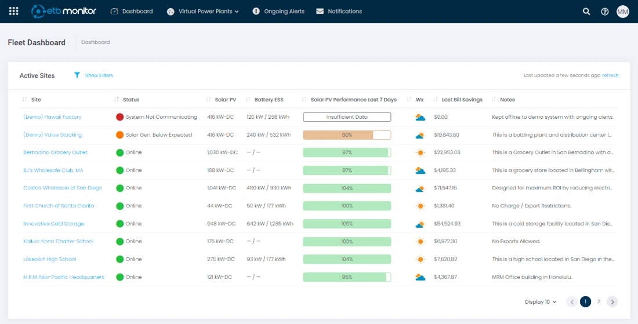Select page 2 in pagination

click(599, 302)
